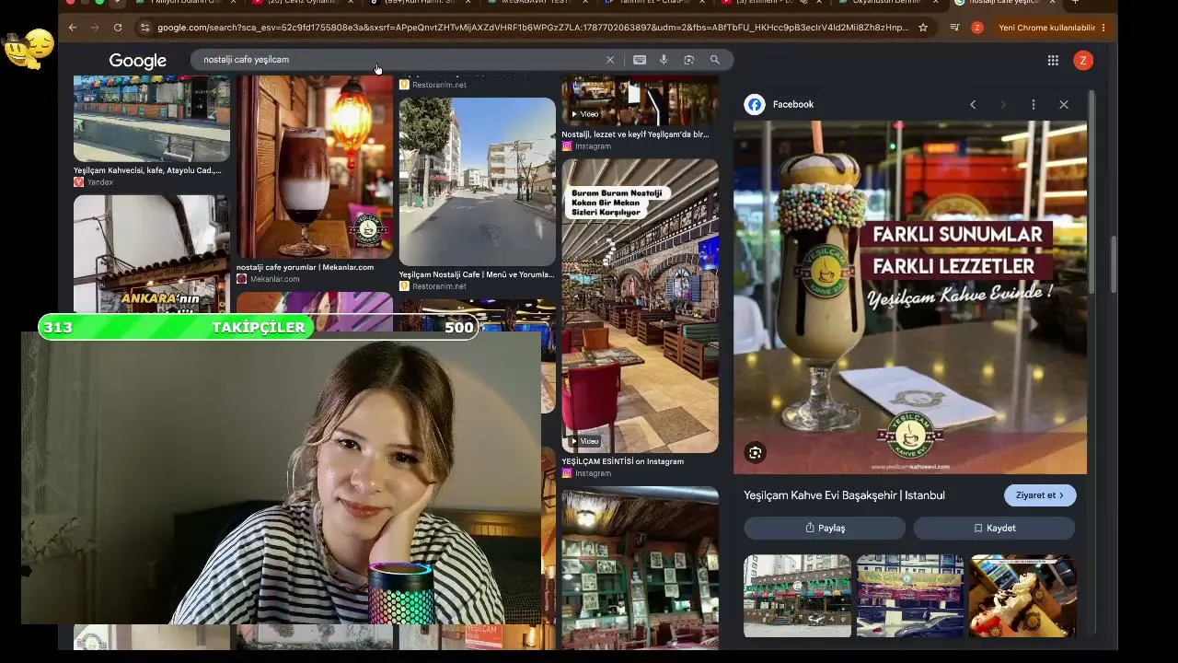Click the Kaydet save button
The width and height of the screenshot is (1178, 663).
click(994, 528)
